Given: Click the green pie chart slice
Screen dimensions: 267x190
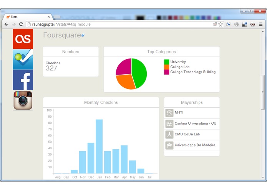Looking at the screenshot, I should [x=139, y=72].
